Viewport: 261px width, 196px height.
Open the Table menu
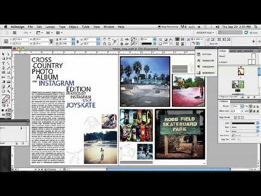(85, 27)
